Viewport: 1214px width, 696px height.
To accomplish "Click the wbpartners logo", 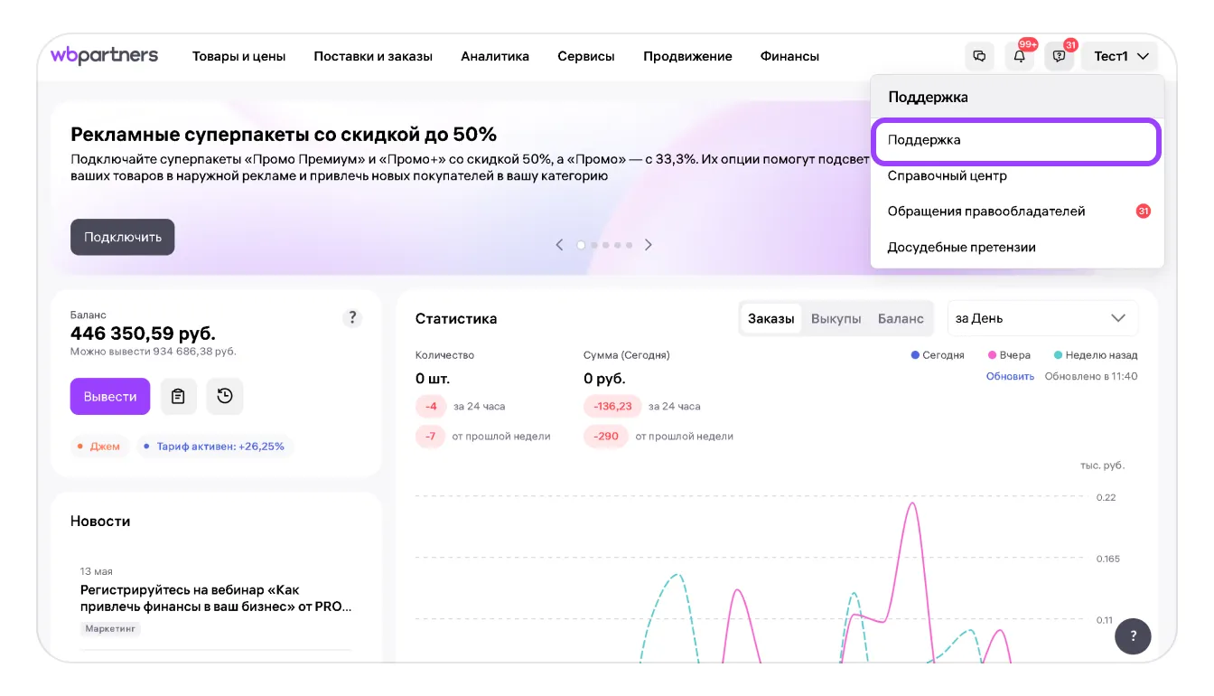I will (x=104, y=56).
